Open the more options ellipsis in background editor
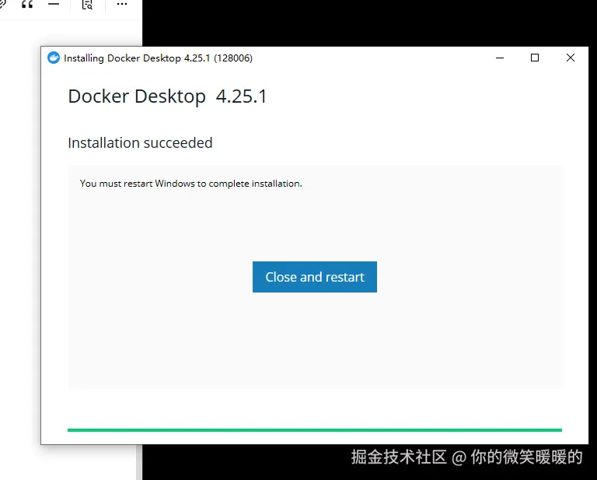Image resolution: width=597 pixels, height=480 pixels. tap(122, 4)
